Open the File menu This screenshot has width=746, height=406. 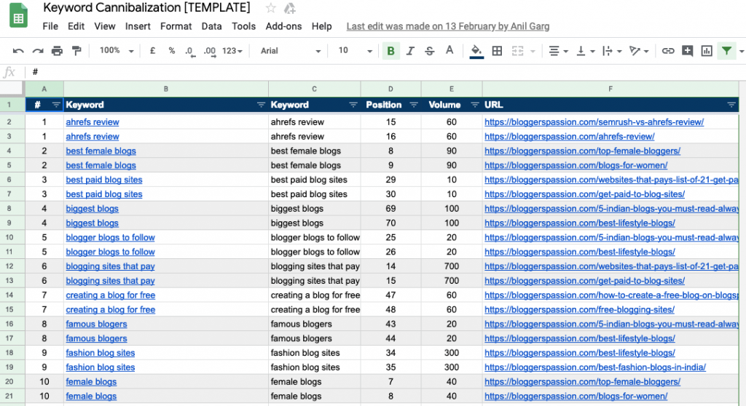pyautogui.click(x=50, y=27)
